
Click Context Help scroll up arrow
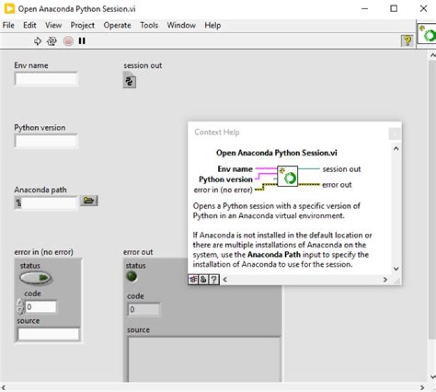[x=396, y=149]
